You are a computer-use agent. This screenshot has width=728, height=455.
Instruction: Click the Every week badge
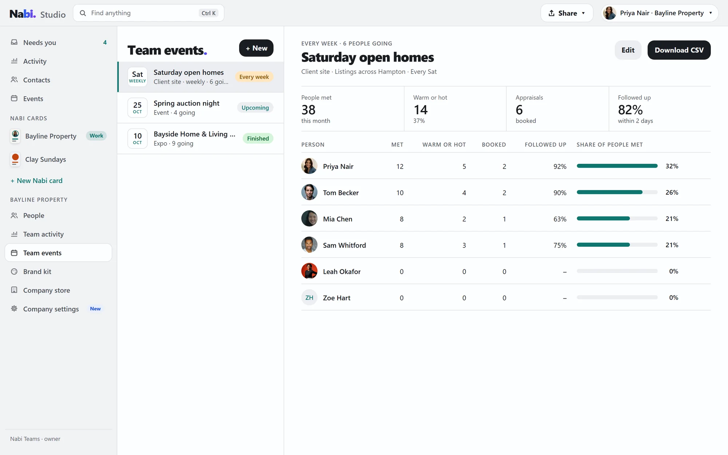point(254,77)
